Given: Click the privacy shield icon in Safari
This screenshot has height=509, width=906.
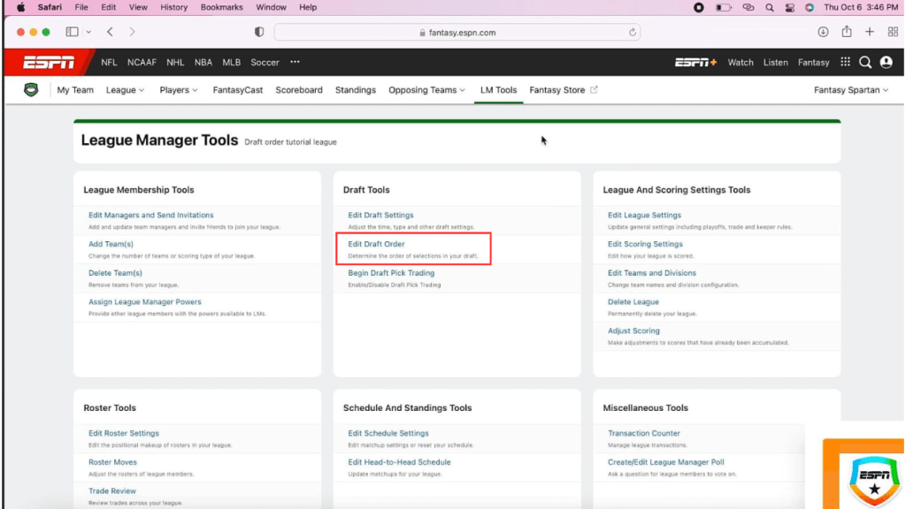Looking at the screenshot, I should coord(259,32).
